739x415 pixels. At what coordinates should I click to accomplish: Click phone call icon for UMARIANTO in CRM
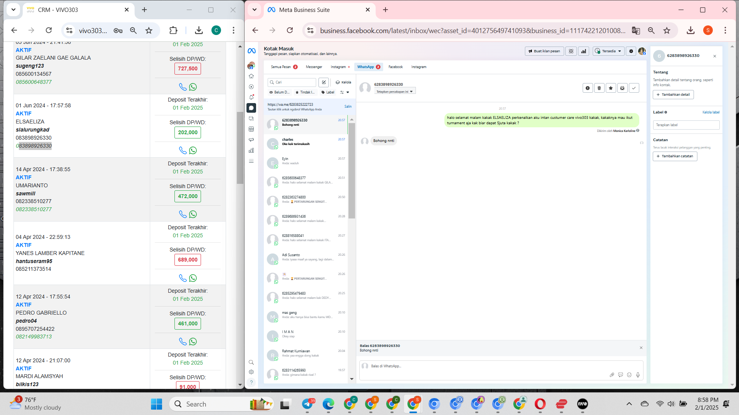point(183,214)
